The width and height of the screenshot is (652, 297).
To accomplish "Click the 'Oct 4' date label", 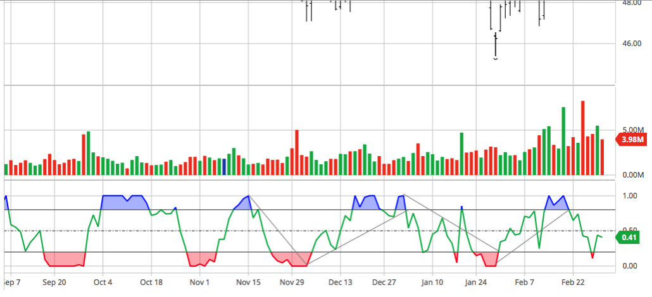I will 103,282.
